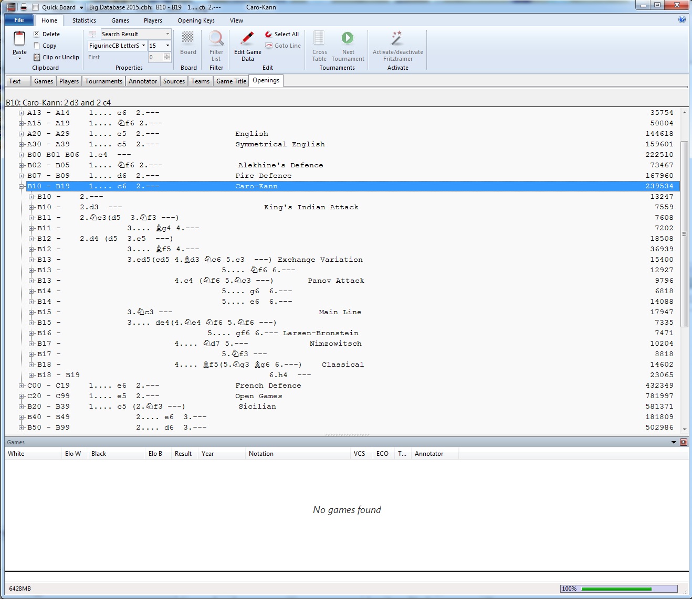
Task: Click the Select All button
Action: coord(282,34)
